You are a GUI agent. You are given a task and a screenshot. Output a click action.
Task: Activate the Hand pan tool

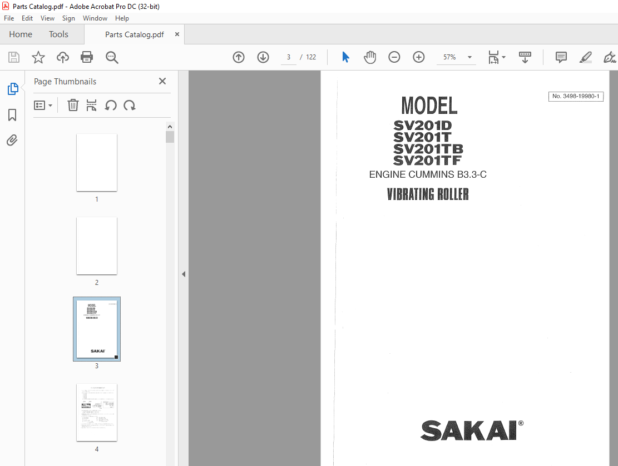pyautogui.click(x=370, y=57)
